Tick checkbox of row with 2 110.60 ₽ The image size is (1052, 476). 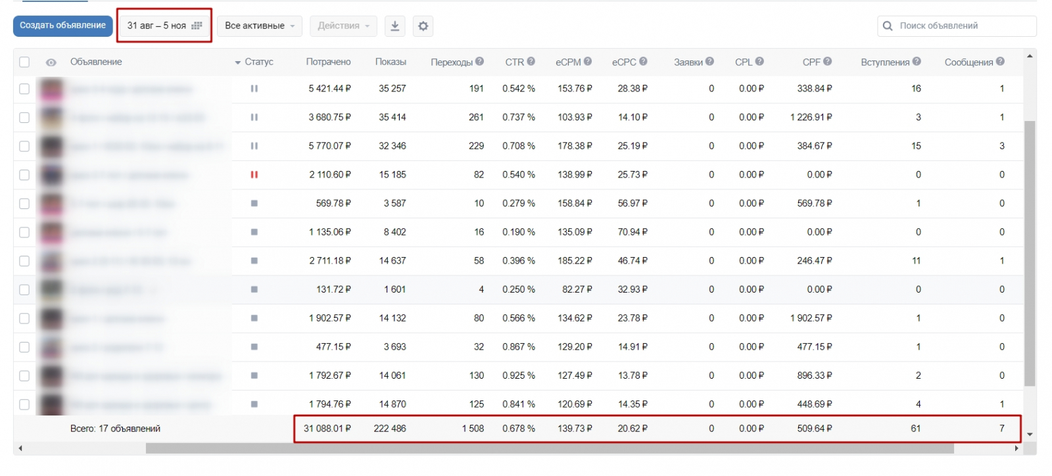pos(24,175)
